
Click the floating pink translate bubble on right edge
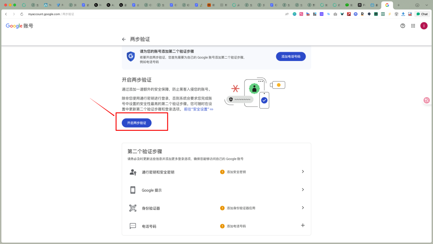(427, 100)
